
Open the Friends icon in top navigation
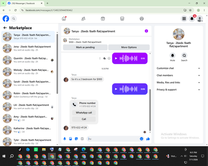(83, 19)
